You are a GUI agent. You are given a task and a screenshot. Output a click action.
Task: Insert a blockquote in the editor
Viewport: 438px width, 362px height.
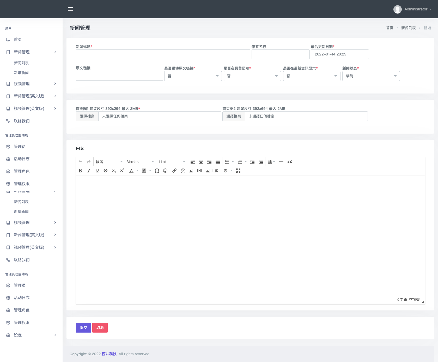(x=290, y=162)
